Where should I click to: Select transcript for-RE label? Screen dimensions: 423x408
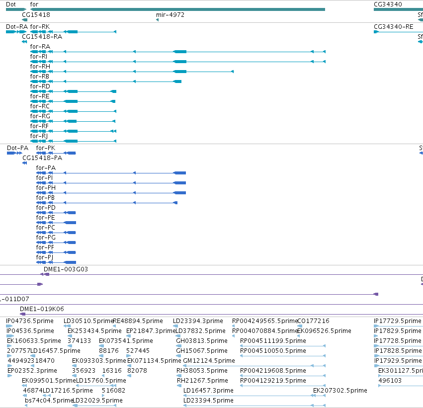tap(40, 96)
